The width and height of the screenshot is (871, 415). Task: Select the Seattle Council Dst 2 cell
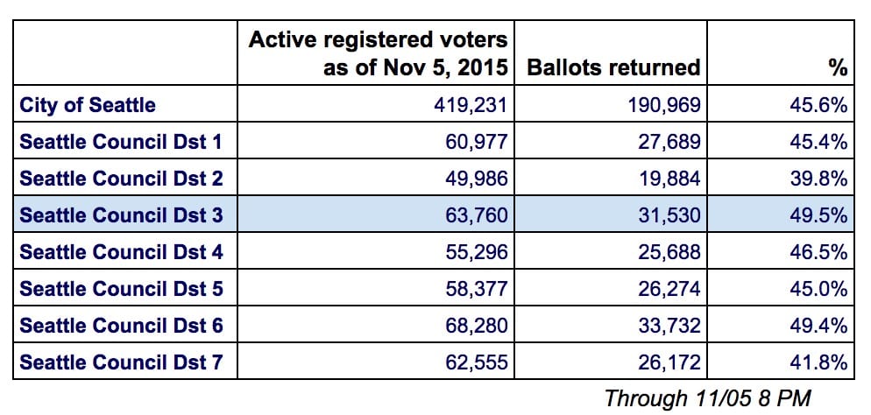pos(121,179)
